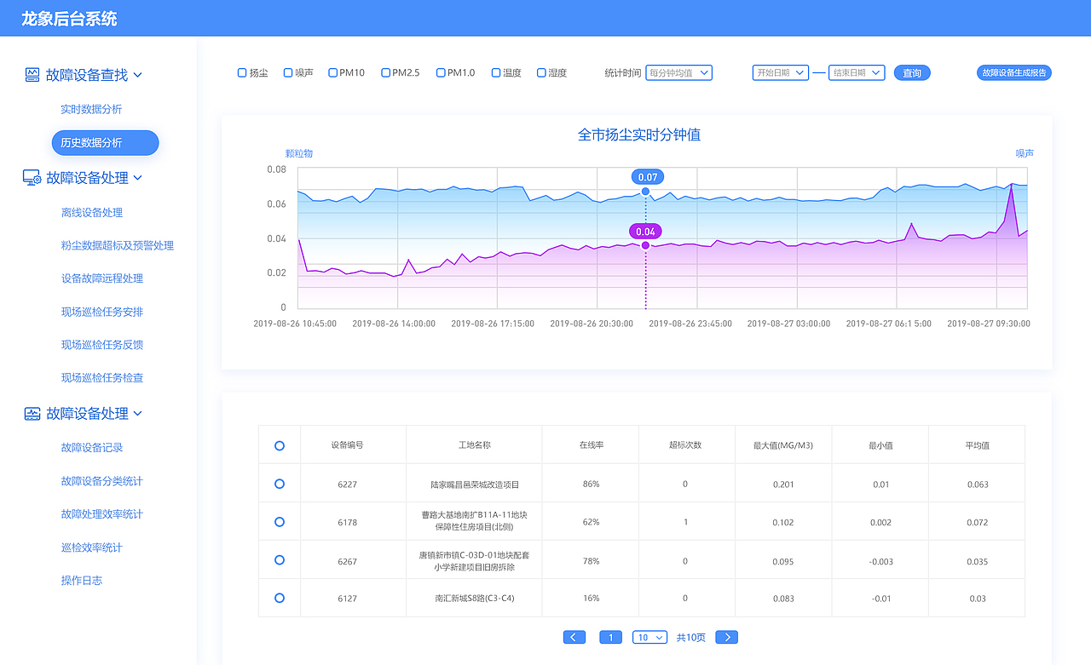View 故障设备分类统计

tap(102, 481)
